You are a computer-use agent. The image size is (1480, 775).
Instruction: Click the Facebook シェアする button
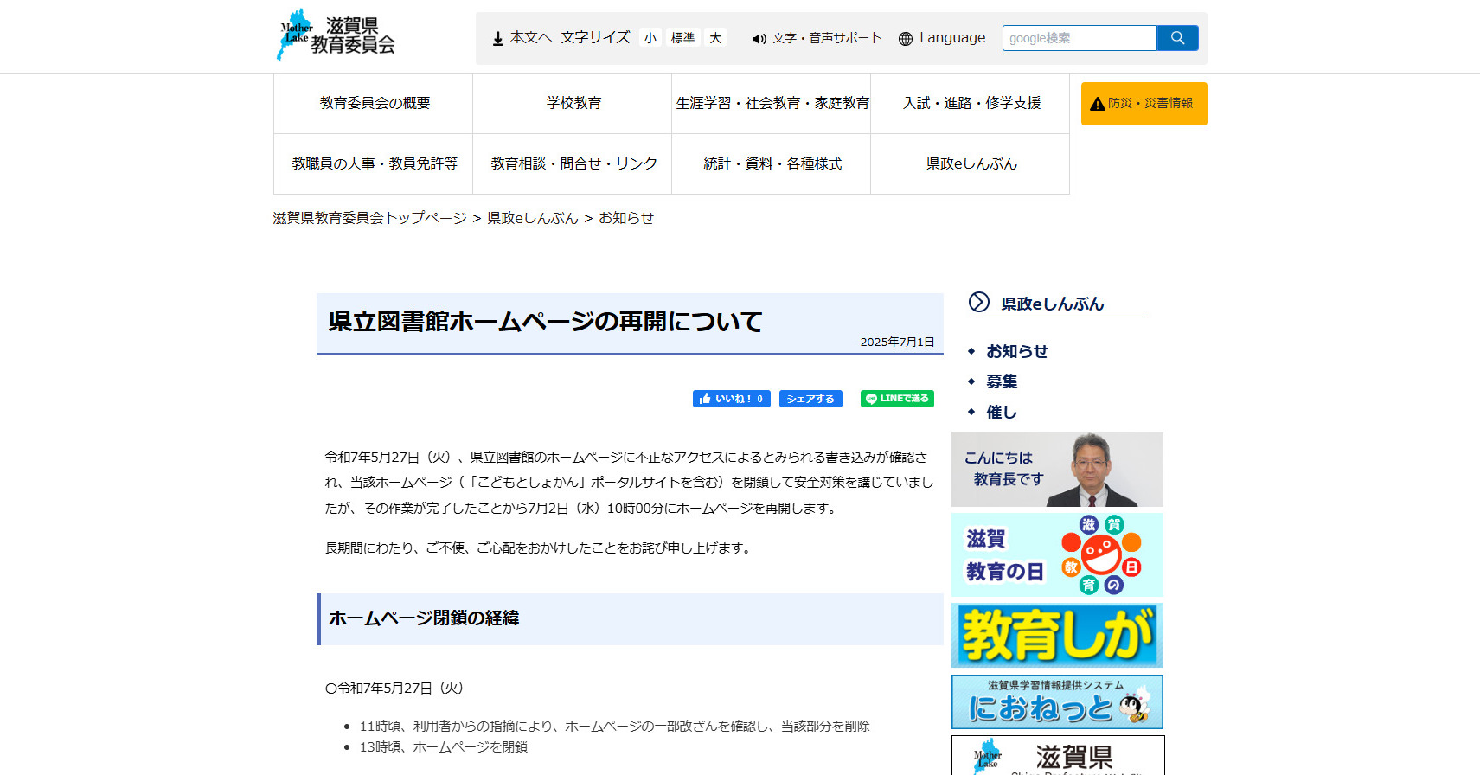click(810, 399)
